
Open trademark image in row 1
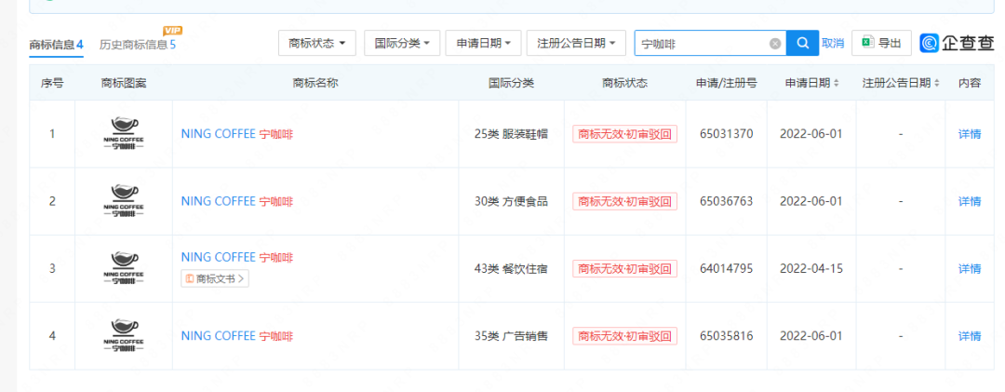(x=125, y=133)
